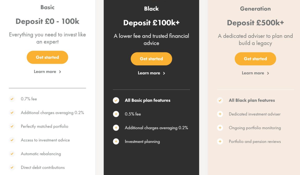Click the checkmark next to All Basic plan features
This screenshot has width=300, height=175.
[x=116, y=100]
